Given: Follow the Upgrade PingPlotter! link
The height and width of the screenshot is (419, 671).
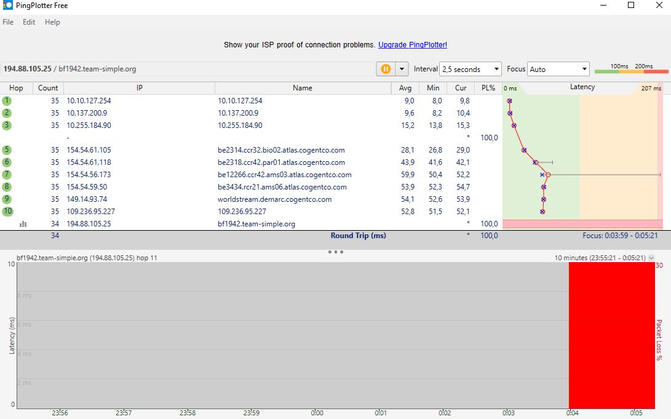Looking at the screenshot, I should [x=413, y=44].
